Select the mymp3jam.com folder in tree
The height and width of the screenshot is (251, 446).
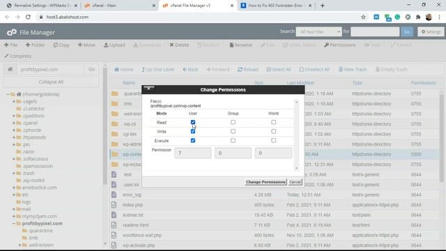point(39,216)
